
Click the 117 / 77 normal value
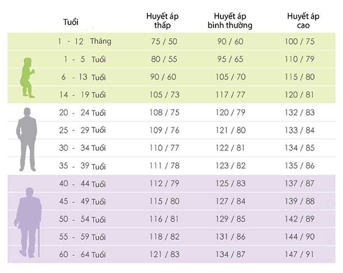230,95
